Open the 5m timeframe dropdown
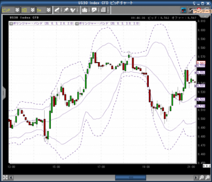Screen dimensions: 212x182 [x=48, y=10]
